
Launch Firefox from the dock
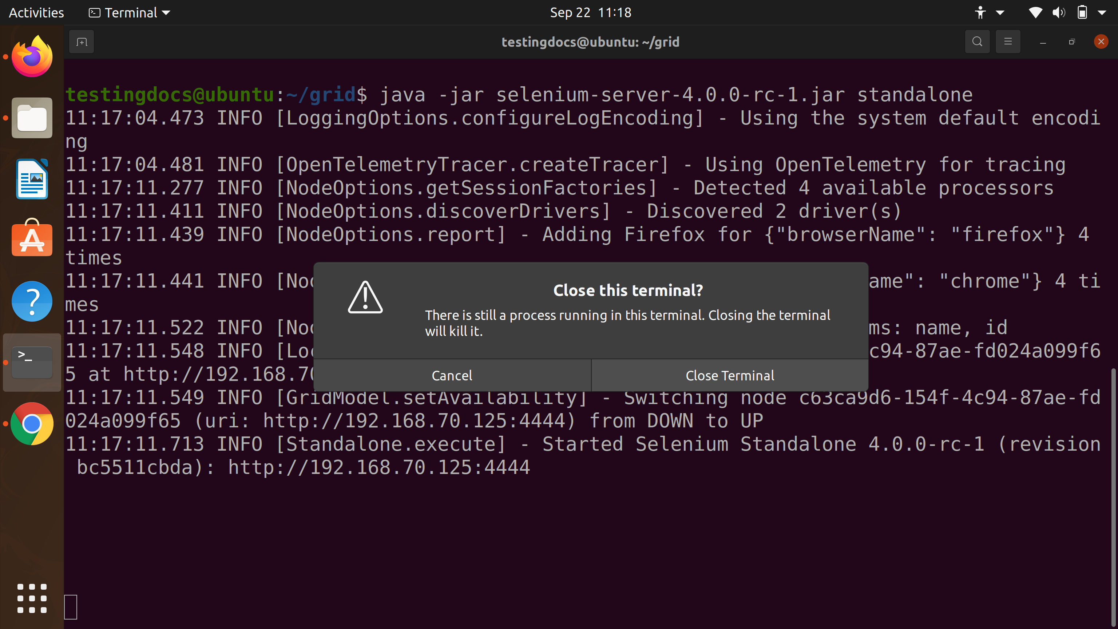pyautogui.click(x=32, y=56)
